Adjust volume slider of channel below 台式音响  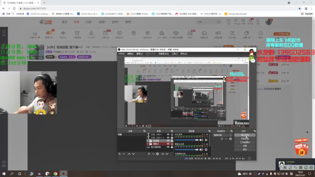pos(187,149)
